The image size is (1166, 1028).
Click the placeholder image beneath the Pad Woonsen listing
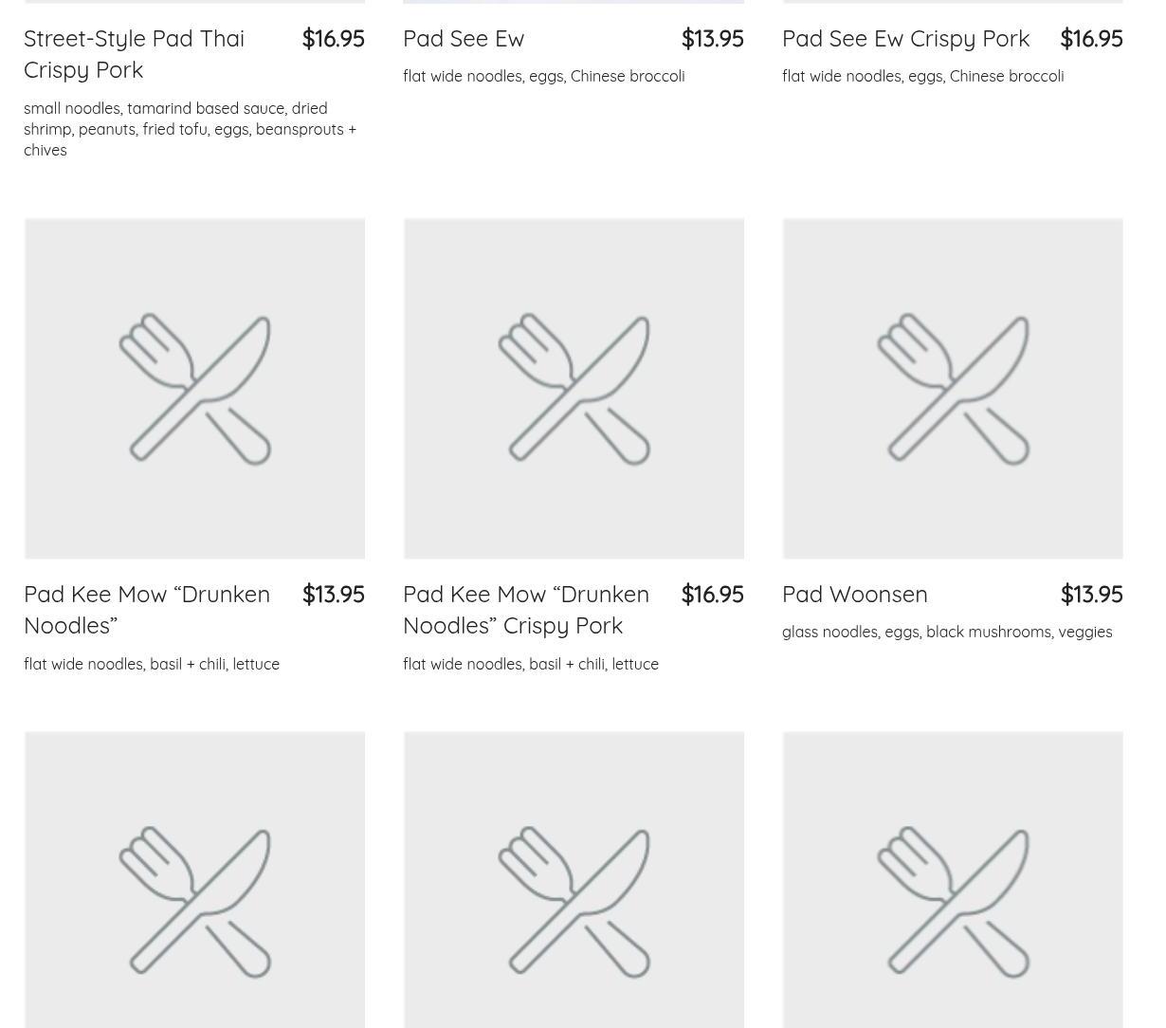[953, 879]
